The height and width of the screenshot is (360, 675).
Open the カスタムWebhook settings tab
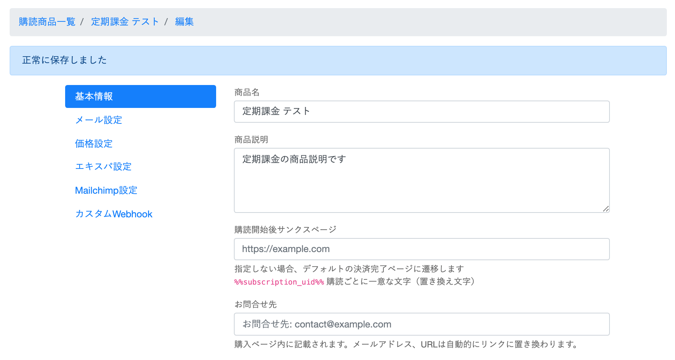[114, 214]
